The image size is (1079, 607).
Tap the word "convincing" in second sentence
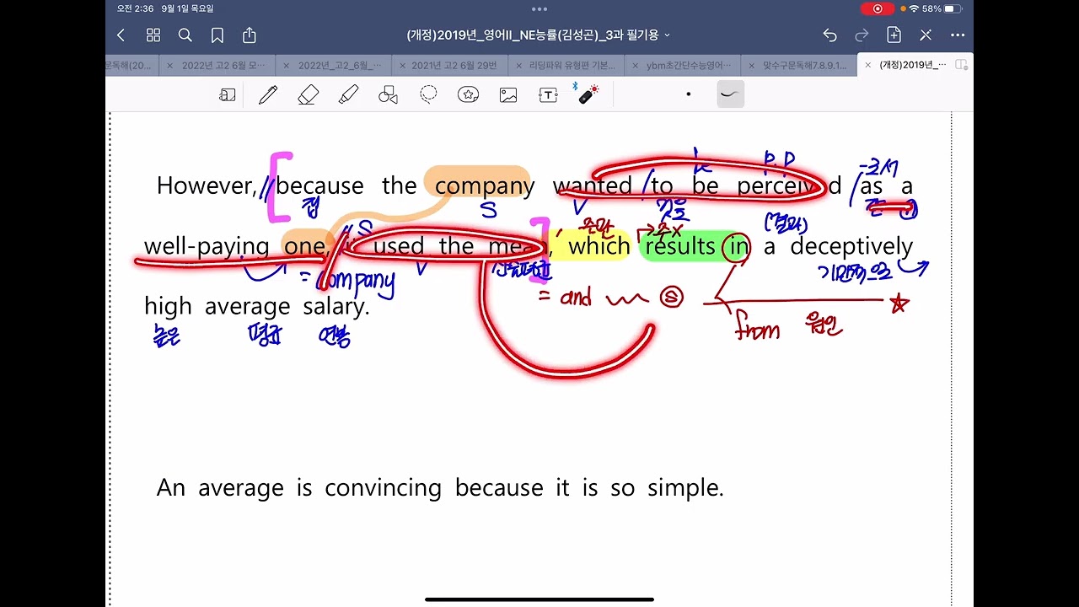tap(383, 488)
